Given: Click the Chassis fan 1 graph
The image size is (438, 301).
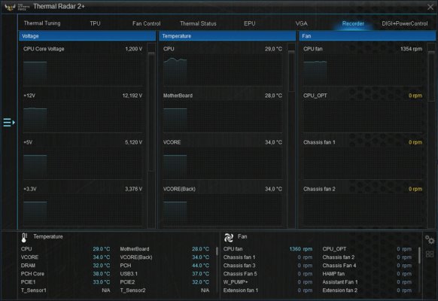Looking at the screenshot, I should pyautogui.click(x=363, y=163).
